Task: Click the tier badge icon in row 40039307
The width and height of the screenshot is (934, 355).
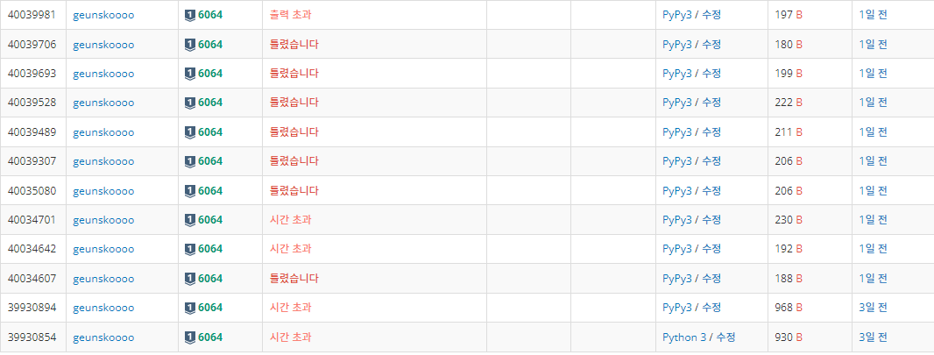Action: 190,160
